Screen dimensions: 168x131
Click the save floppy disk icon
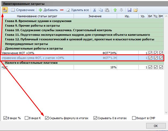coord(129,10)
